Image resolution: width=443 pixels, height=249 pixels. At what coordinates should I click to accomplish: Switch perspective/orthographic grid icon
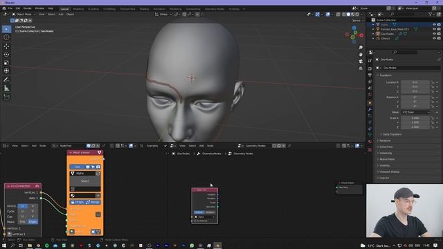(361, 68)
